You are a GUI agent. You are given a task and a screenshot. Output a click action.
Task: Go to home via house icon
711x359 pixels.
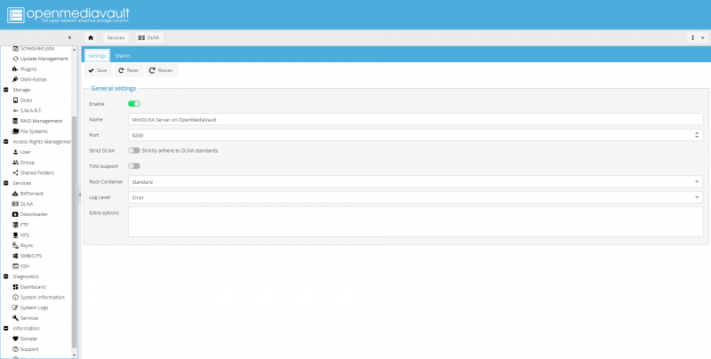(91, 37)
